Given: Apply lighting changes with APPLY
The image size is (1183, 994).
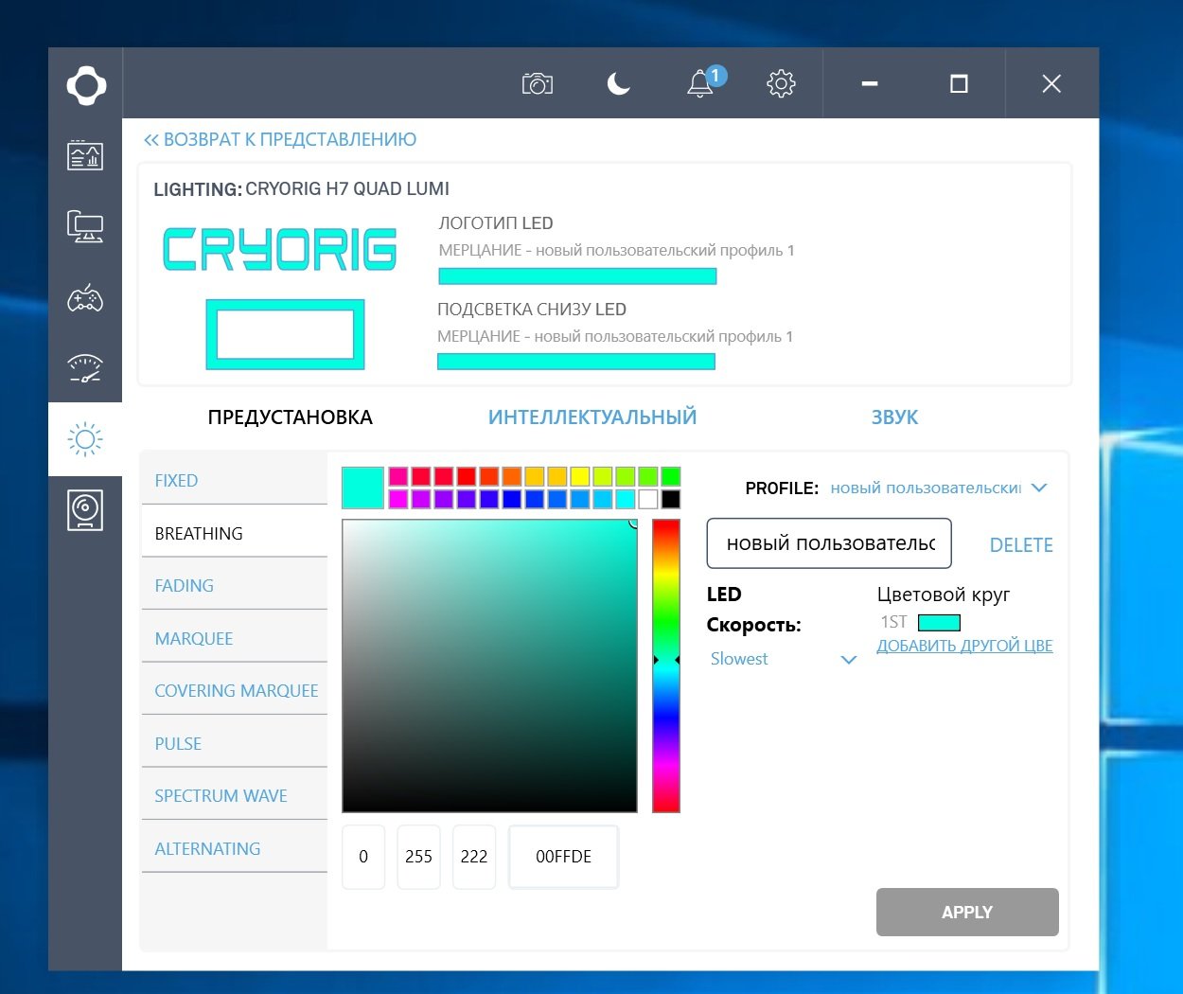Looking at the screenshot, I should (967, 912).
